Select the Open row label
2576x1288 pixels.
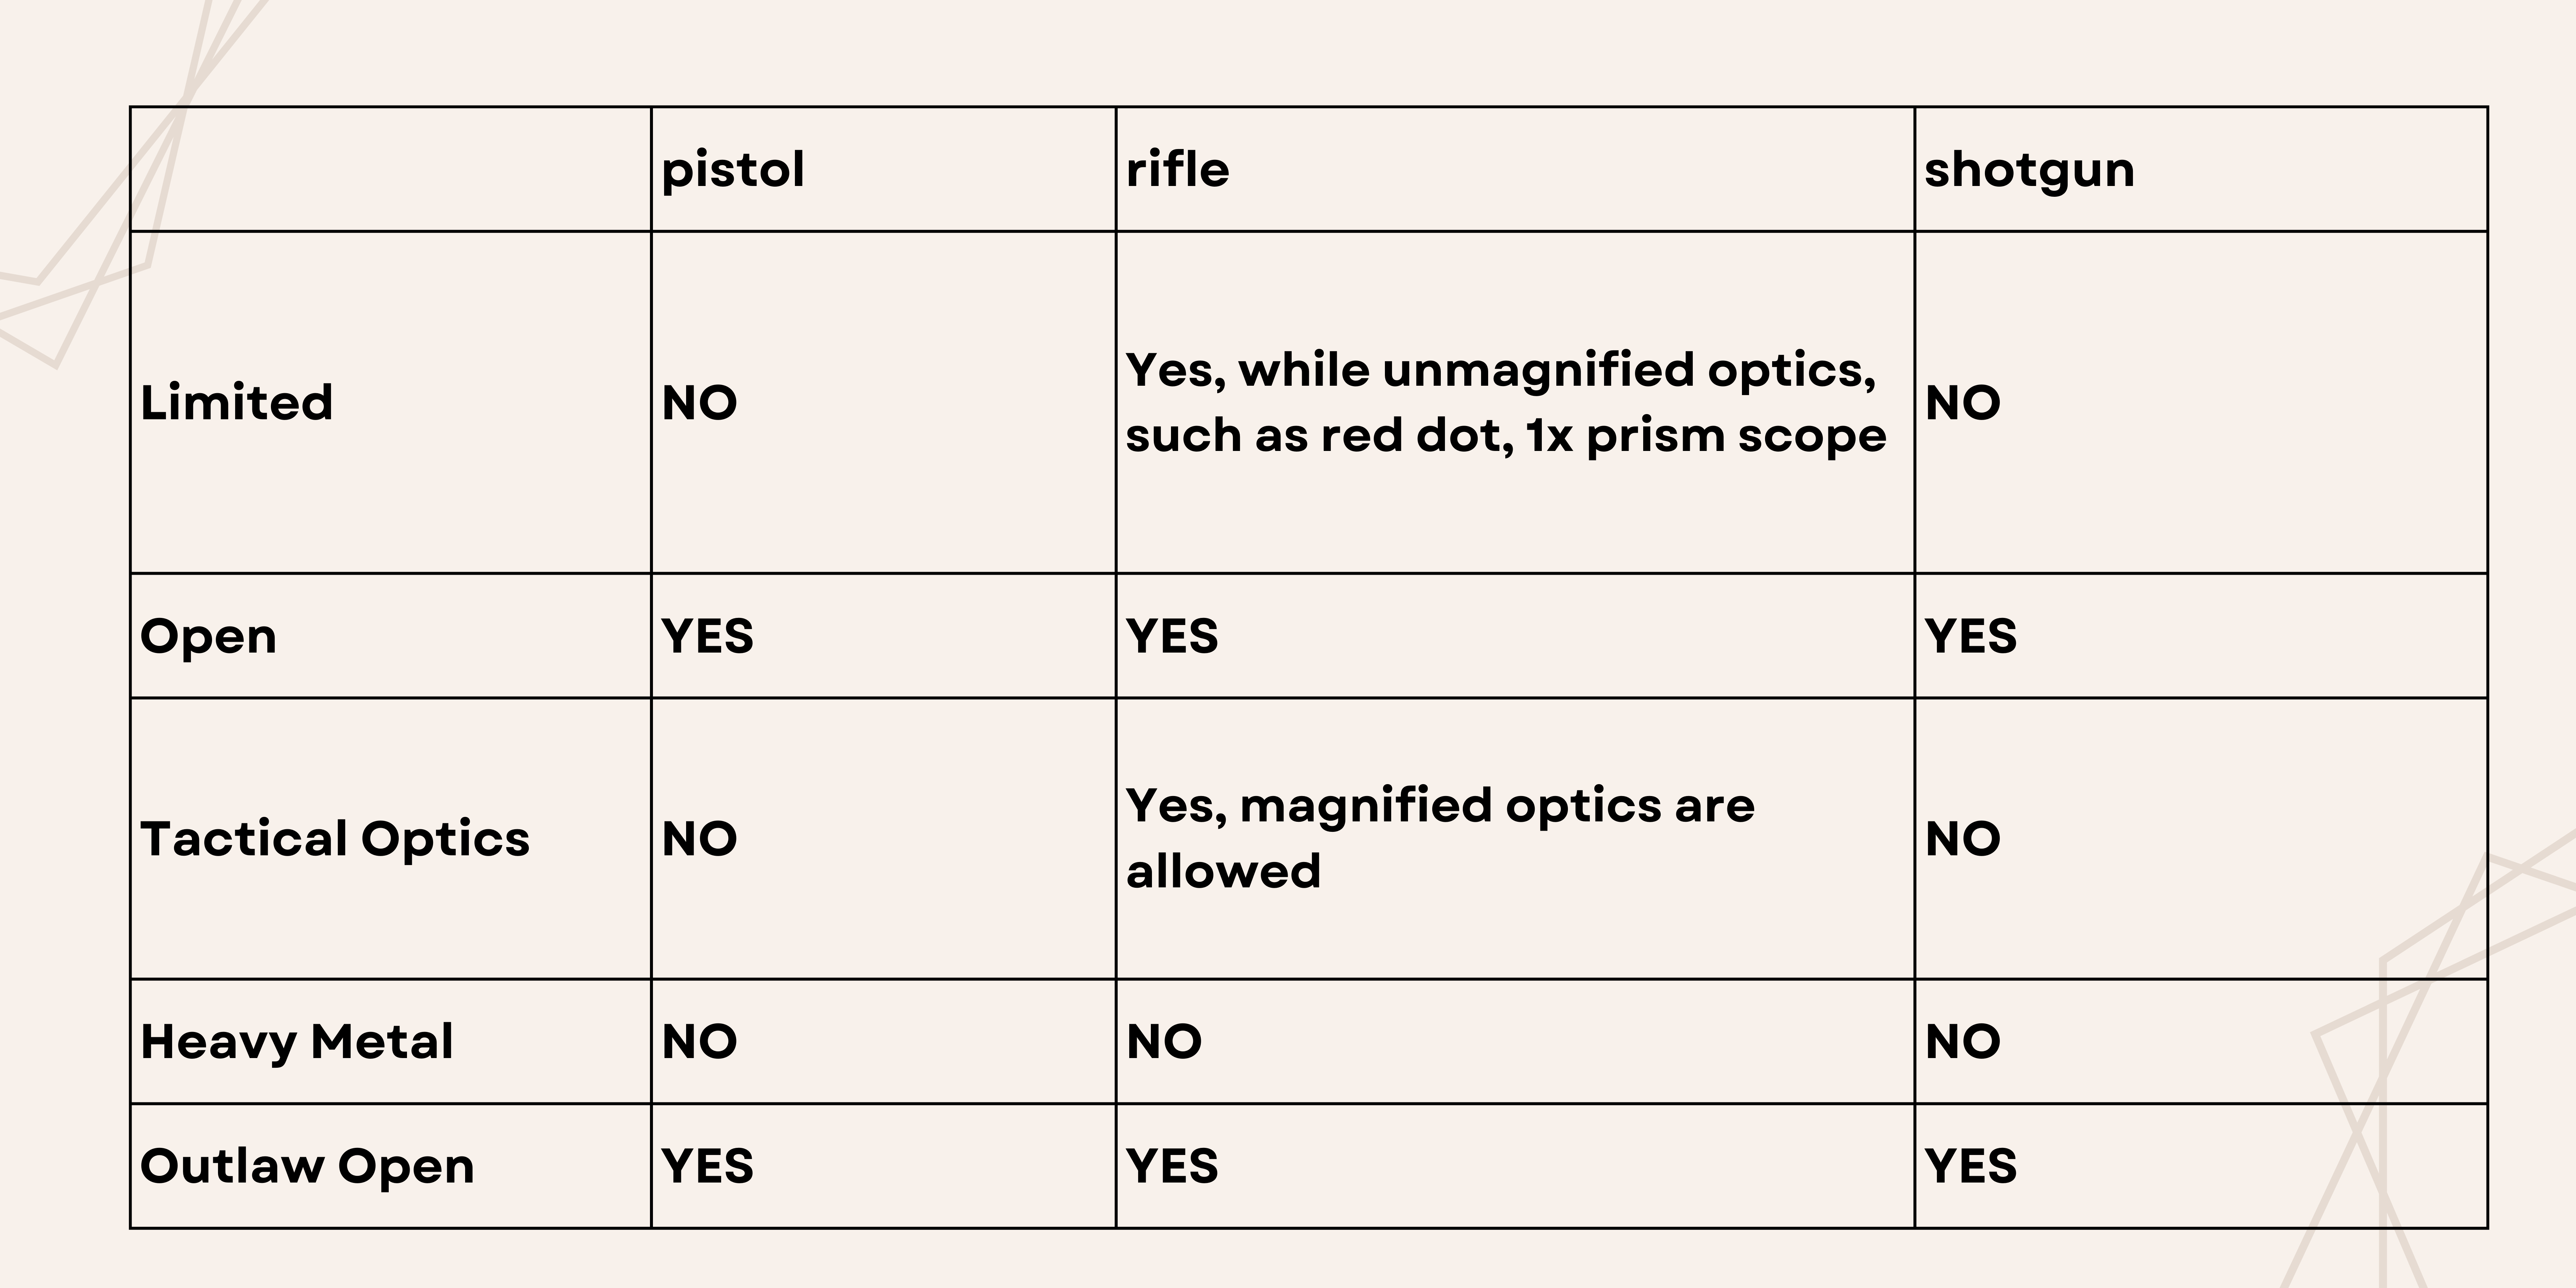[x=208, y=637]
